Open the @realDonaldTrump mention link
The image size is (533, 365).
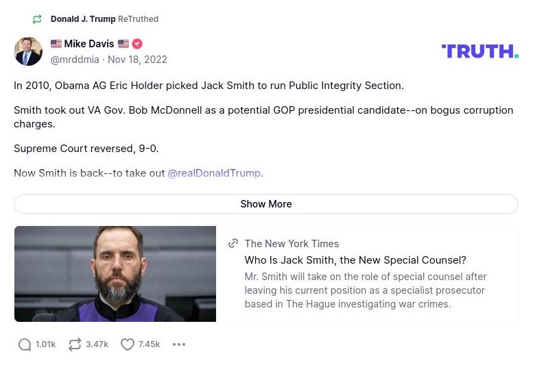(214, 173)
